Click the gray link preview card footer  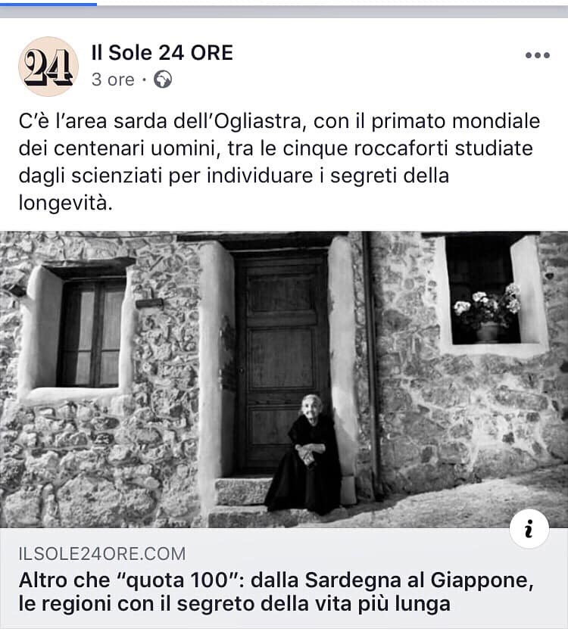point(284,578)
